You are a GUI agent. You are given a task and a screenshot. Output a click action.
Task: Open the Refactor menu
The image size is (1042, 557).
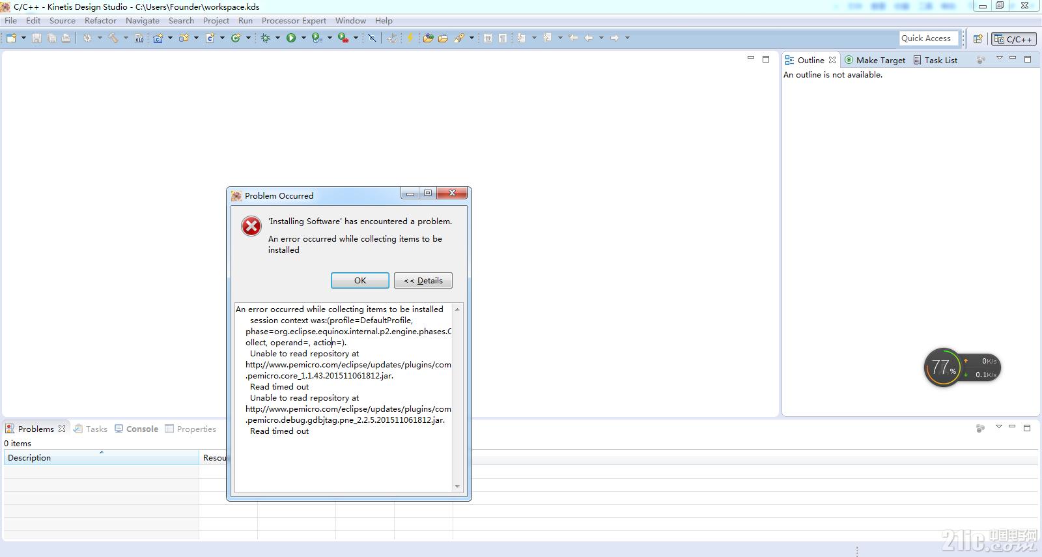[x=100, y=20]
